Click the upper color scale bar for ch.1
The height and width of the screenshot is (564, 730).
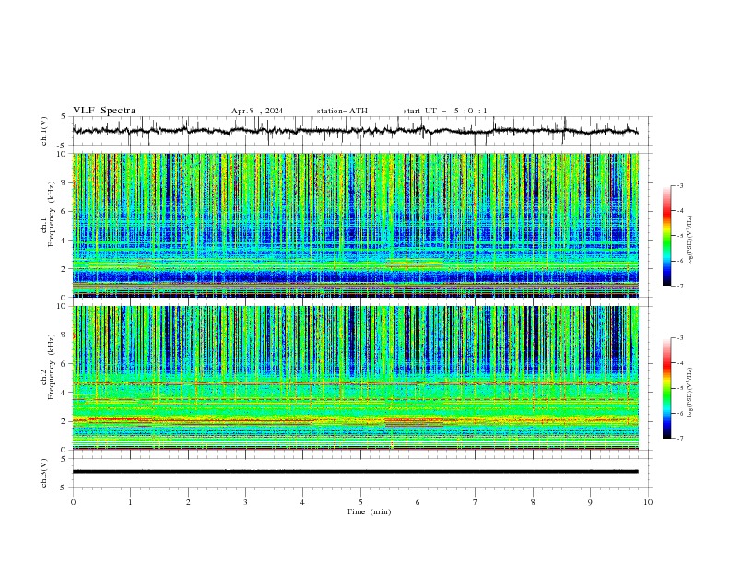pyautogui.click(x=666, y=236)
